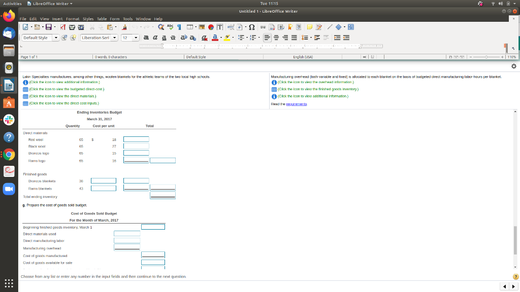Expand font color dropdown arrow

coord(221,38)
